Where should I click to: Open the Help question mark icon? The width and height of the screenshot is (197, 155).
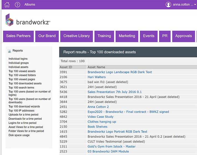click(17, 5)
